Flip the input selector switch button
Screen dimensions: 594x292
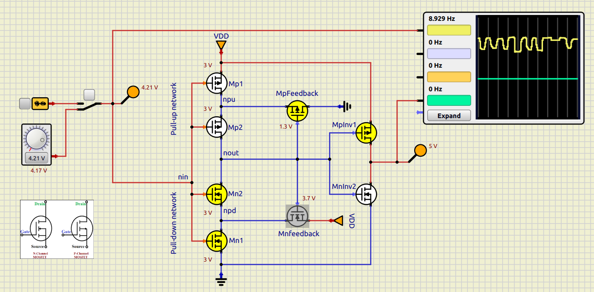90,94
